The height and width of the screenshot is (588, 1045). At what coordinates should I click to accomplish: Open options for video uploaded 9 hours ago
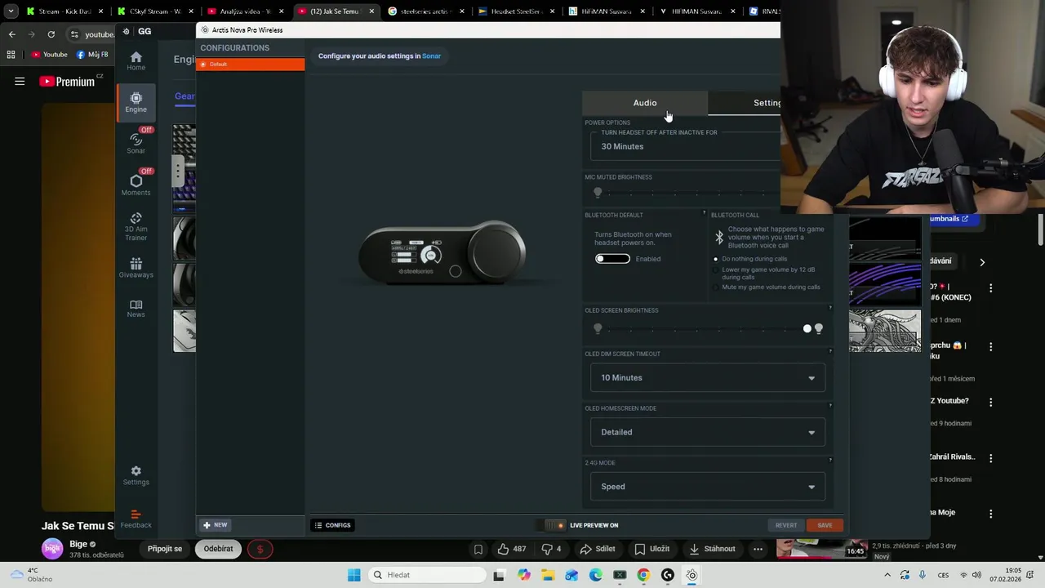coord(990,402)
